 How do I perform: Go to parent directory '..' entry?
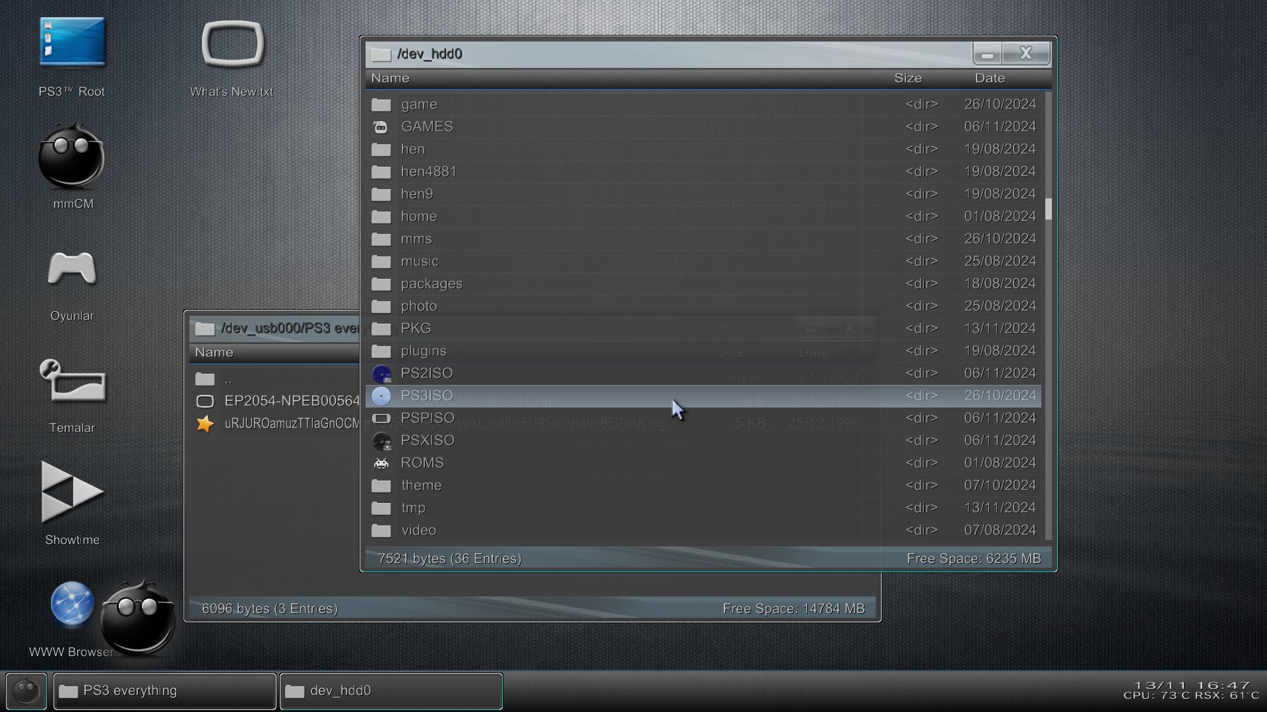click(x=228, y=379)
